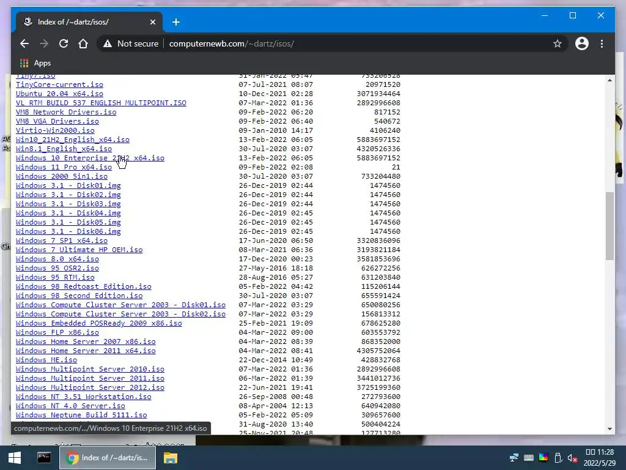Screen dimensions: 626x470
Task: Click Win8.1_English_x64.iso link
Action: (x=64, y=149)
